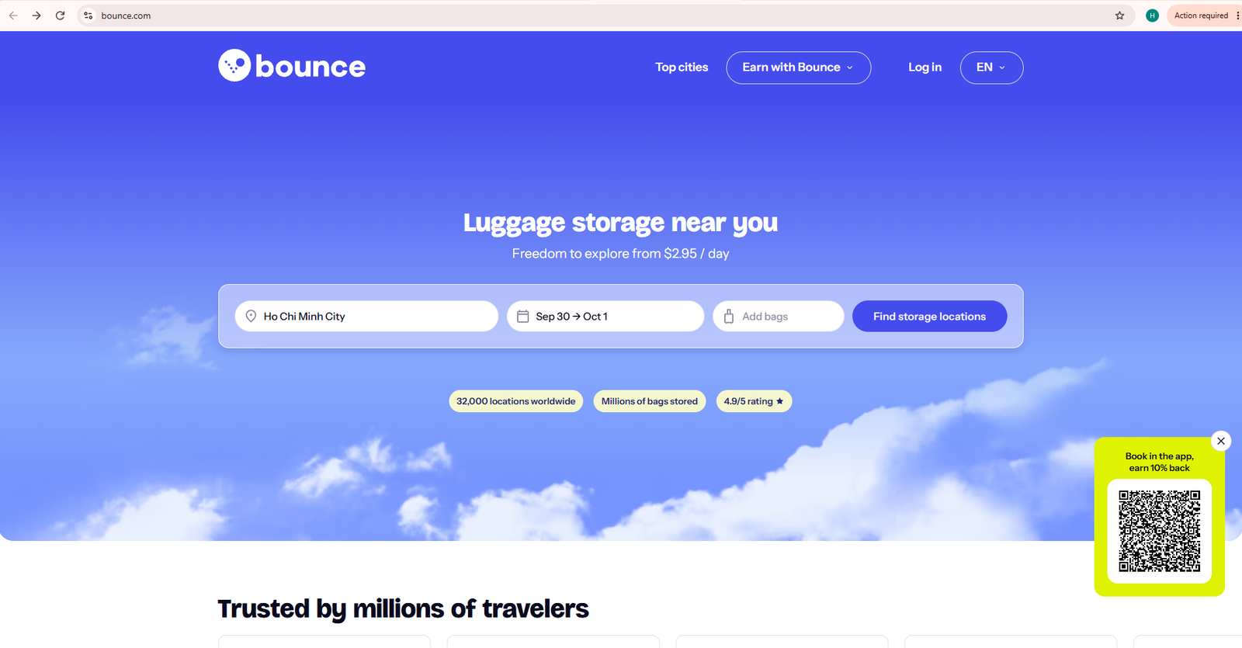Click the browser back arrow
Screen dimensions: 1242x648
pyautogui.click(x=13, y=16)
